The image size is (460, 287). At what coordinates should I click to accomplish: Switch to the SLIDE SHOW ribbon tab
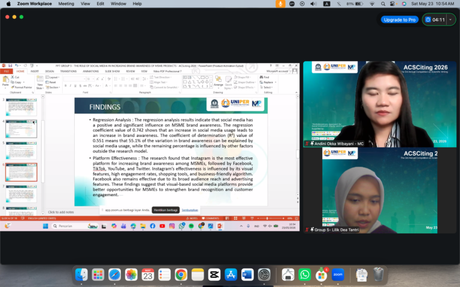coord(113,71)
